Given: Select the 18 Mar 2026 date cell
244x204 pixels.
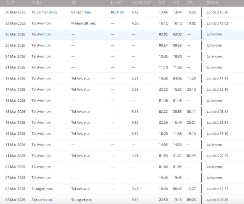Looking at the screenshot, I should 15,78.
